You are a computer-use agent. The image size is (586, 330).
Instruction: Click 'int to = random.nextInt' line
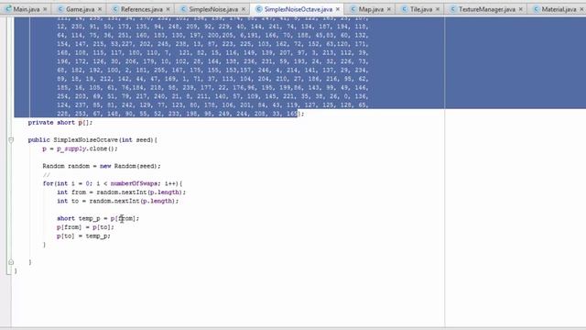click(118, 201)
